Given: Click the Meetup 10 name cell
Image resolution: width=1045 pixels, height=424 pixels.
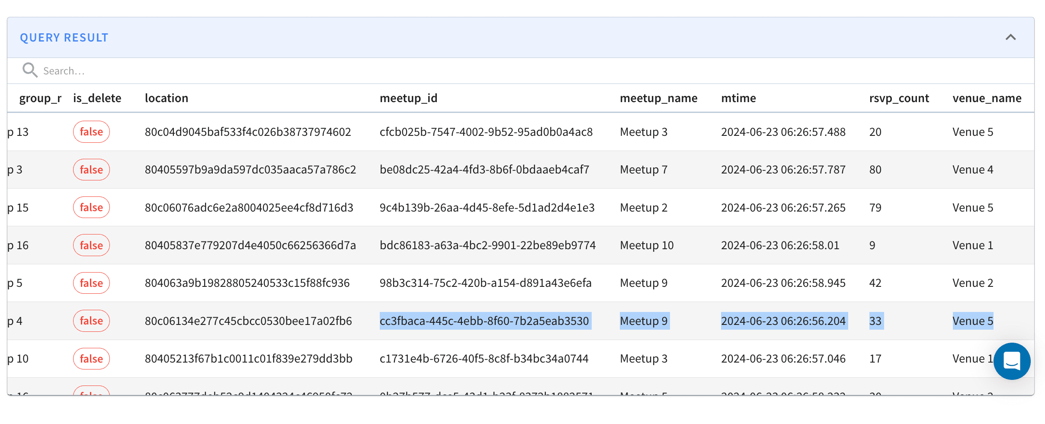Looking at the screenshot, I should (x=647, y=245).
